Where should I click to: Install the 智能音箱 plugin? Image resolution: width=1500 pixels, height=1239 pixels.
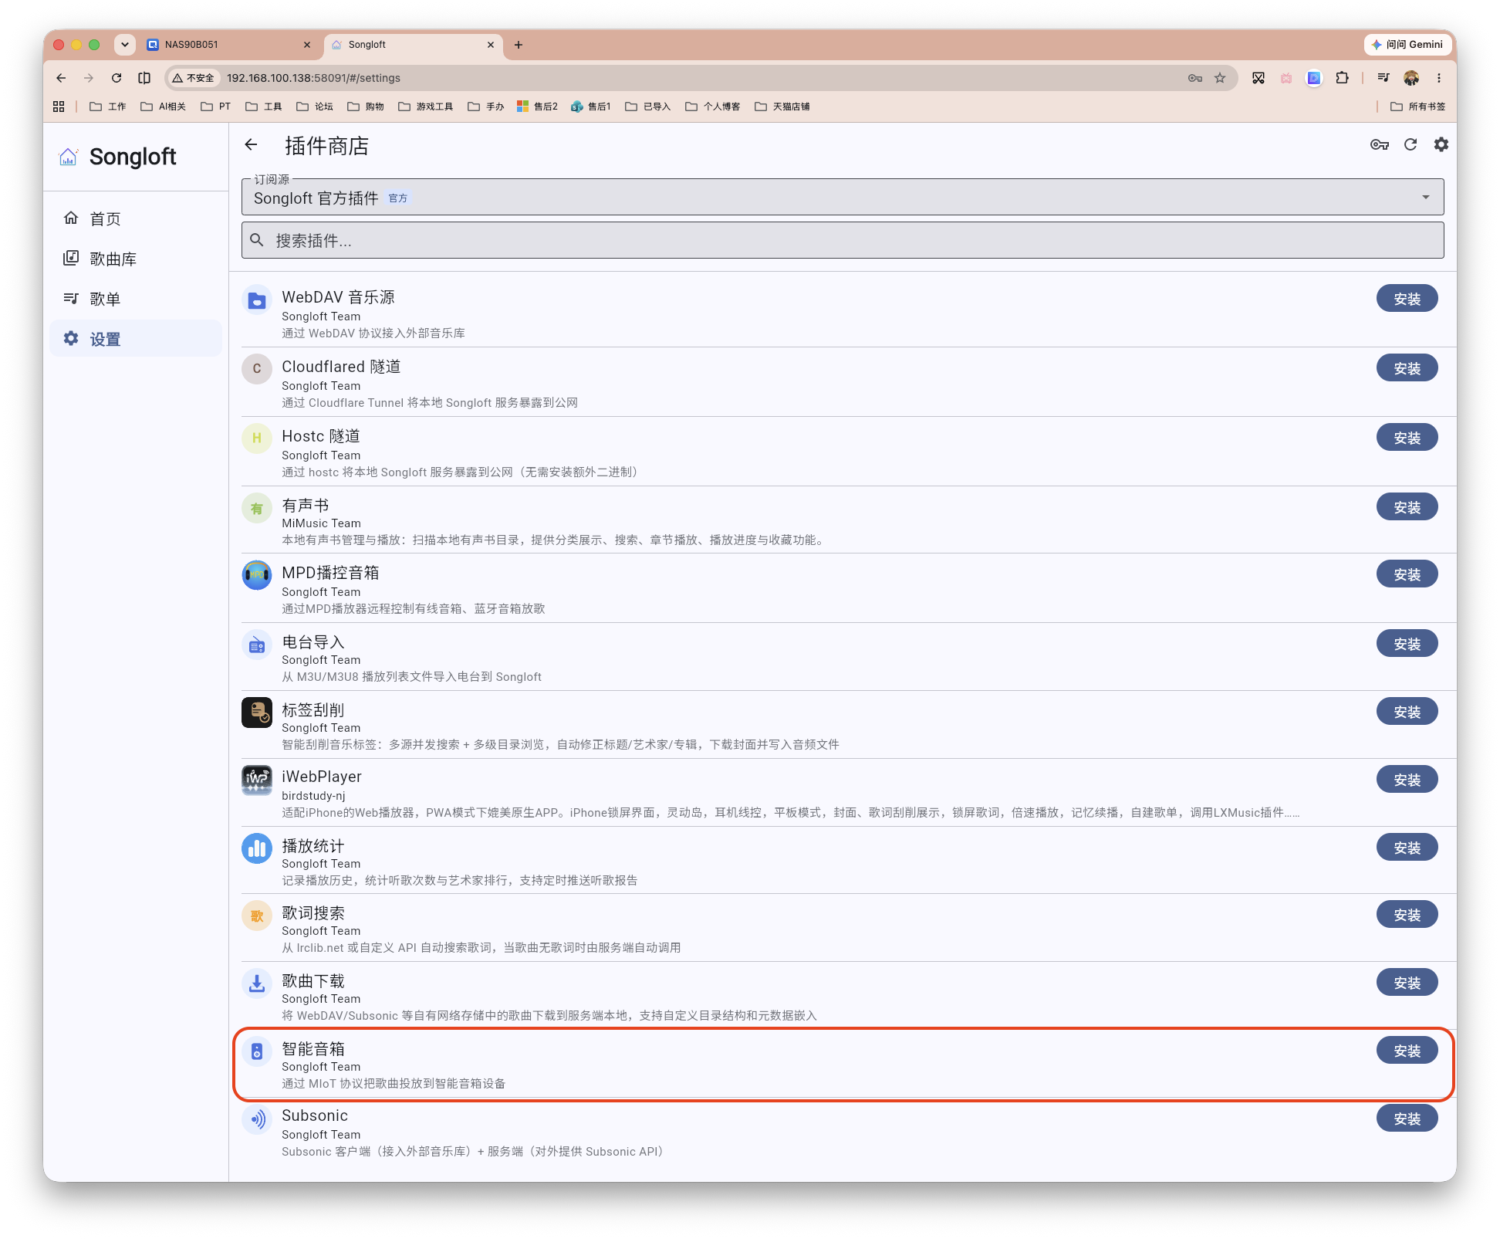click(x=1407, y=1051)
